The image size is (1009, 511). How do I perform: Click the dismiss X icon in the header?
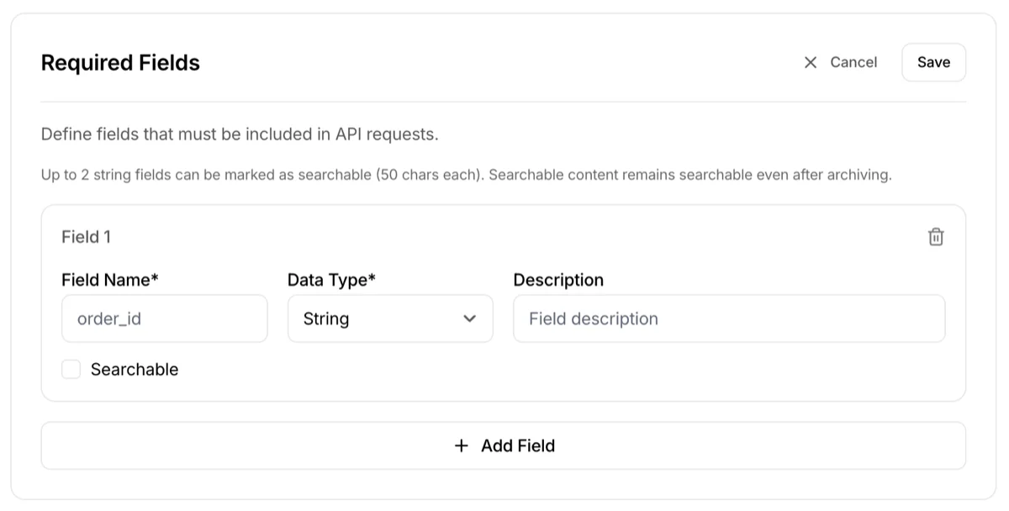click(x=811, y=62)
